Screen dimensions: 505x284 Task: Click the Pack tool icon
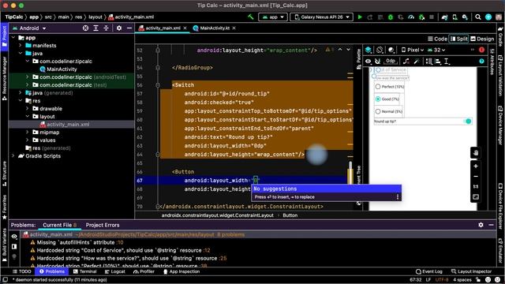coord(429,62)
